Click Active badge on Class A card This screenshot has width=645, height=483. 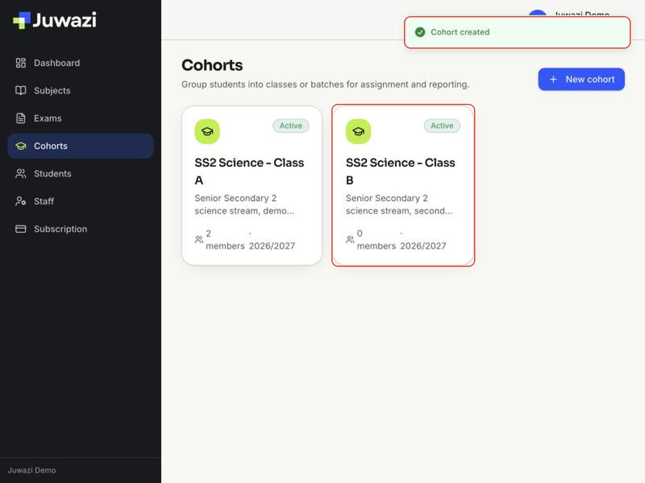pos(291,126)
